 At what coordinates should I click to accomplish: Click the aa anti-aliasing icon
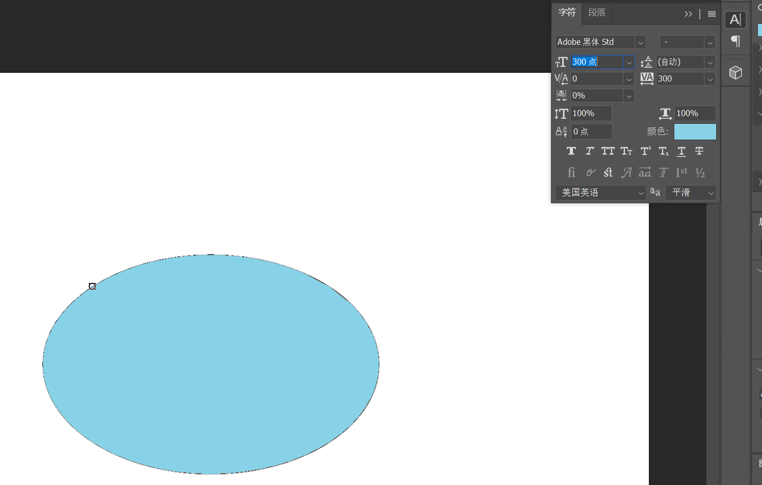click(x=655, y=192)
